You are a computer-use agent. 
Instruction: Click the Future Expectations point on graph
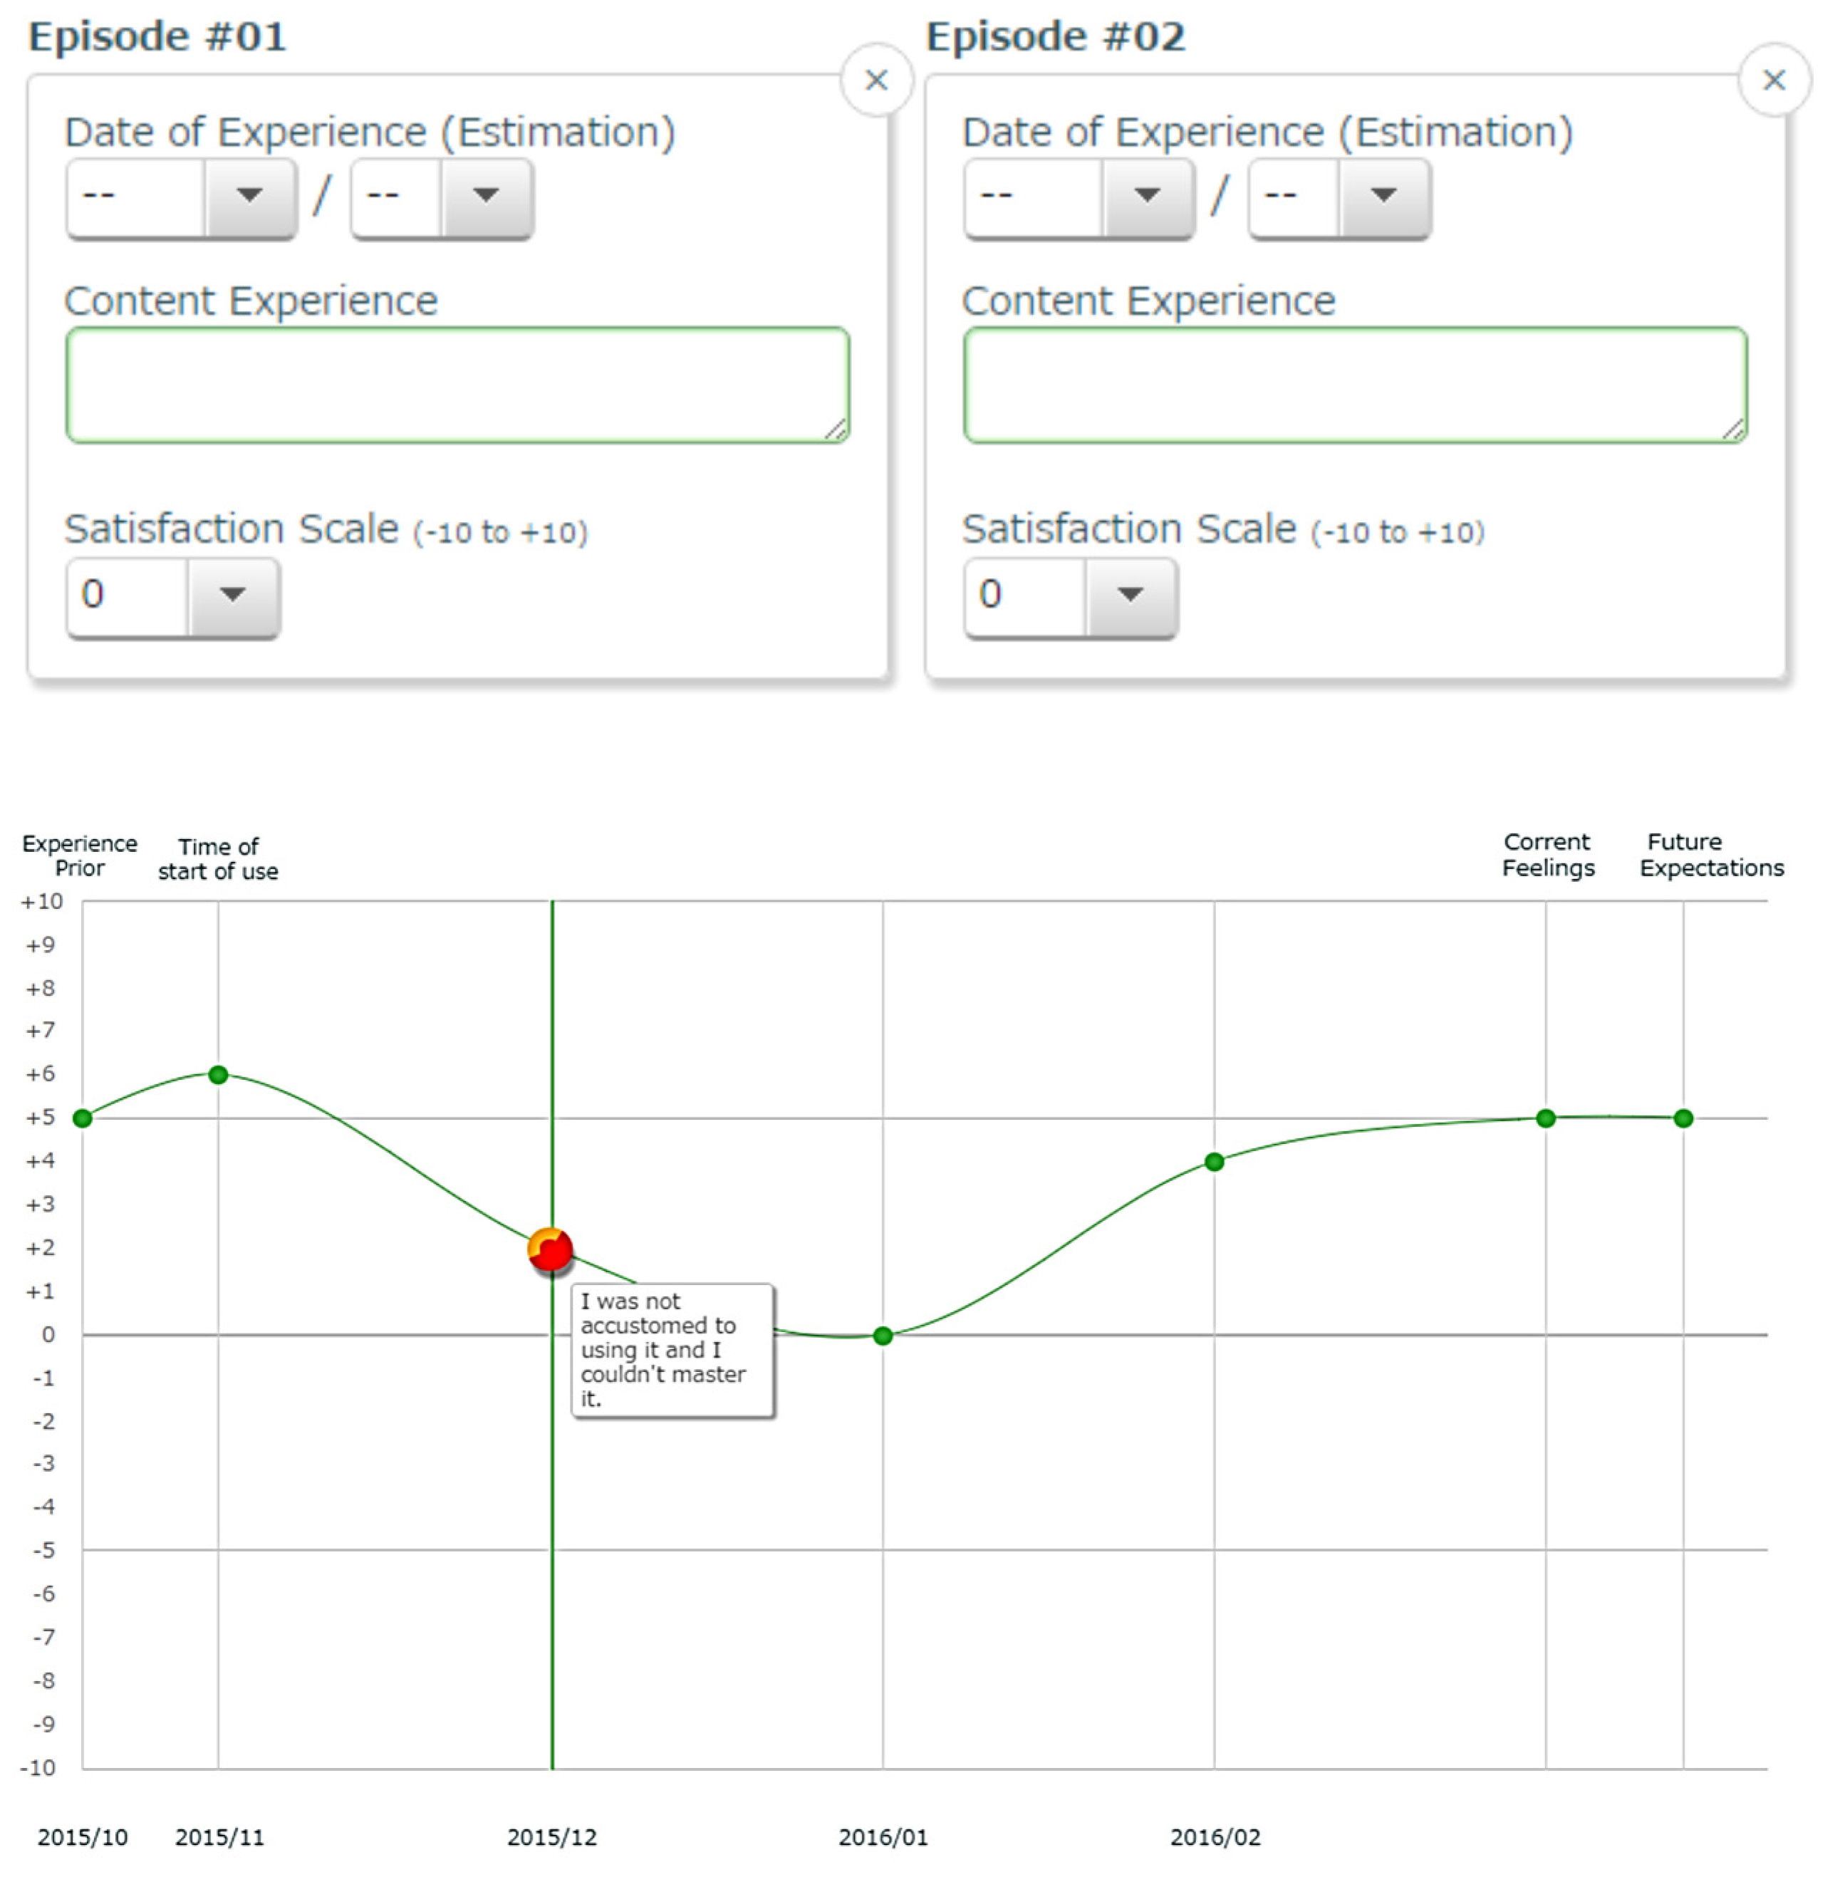1683,1118
